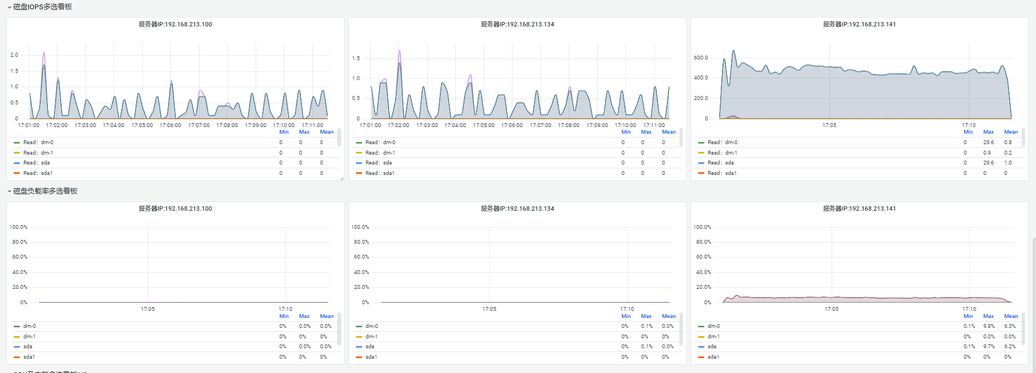Click orange Read: sda1 icon in 192.168.213.141 IOPS legend
Image resolution: width=1036 pixels, height=373 pixels.
coord(701,173)
